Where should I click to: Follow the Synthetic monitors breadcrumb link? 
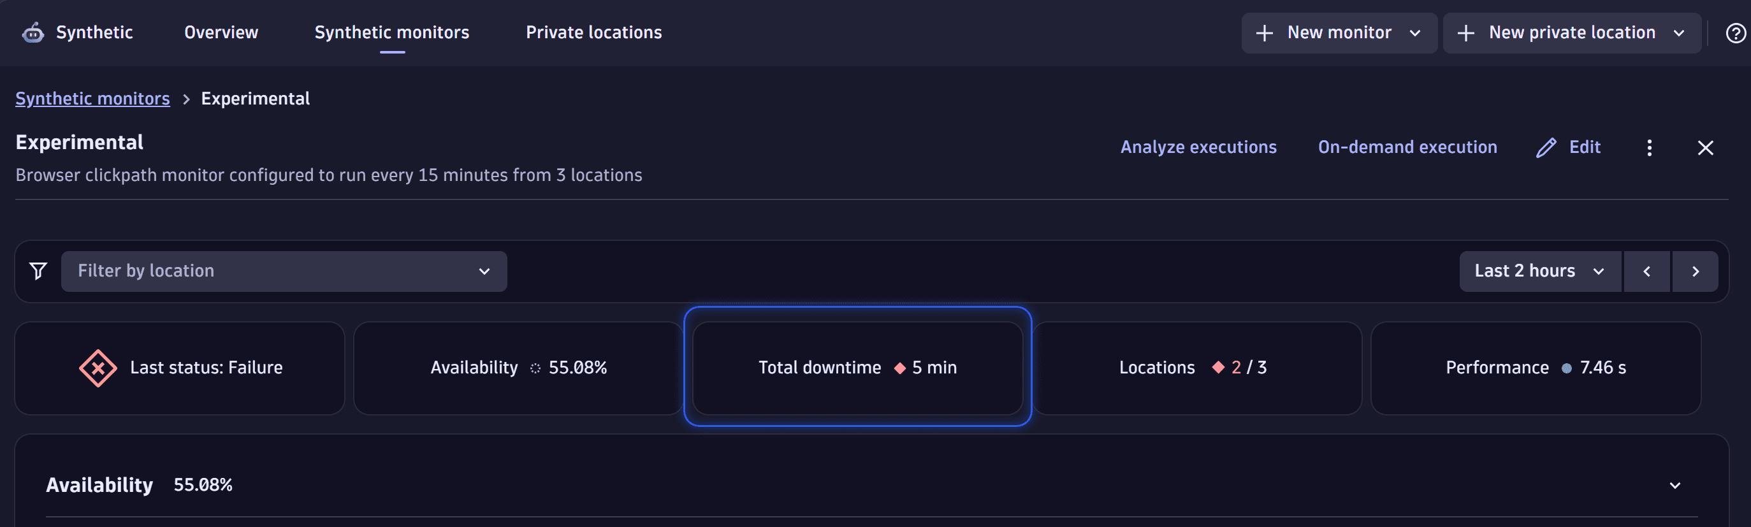pyautogui.click(x=92, y=99)
